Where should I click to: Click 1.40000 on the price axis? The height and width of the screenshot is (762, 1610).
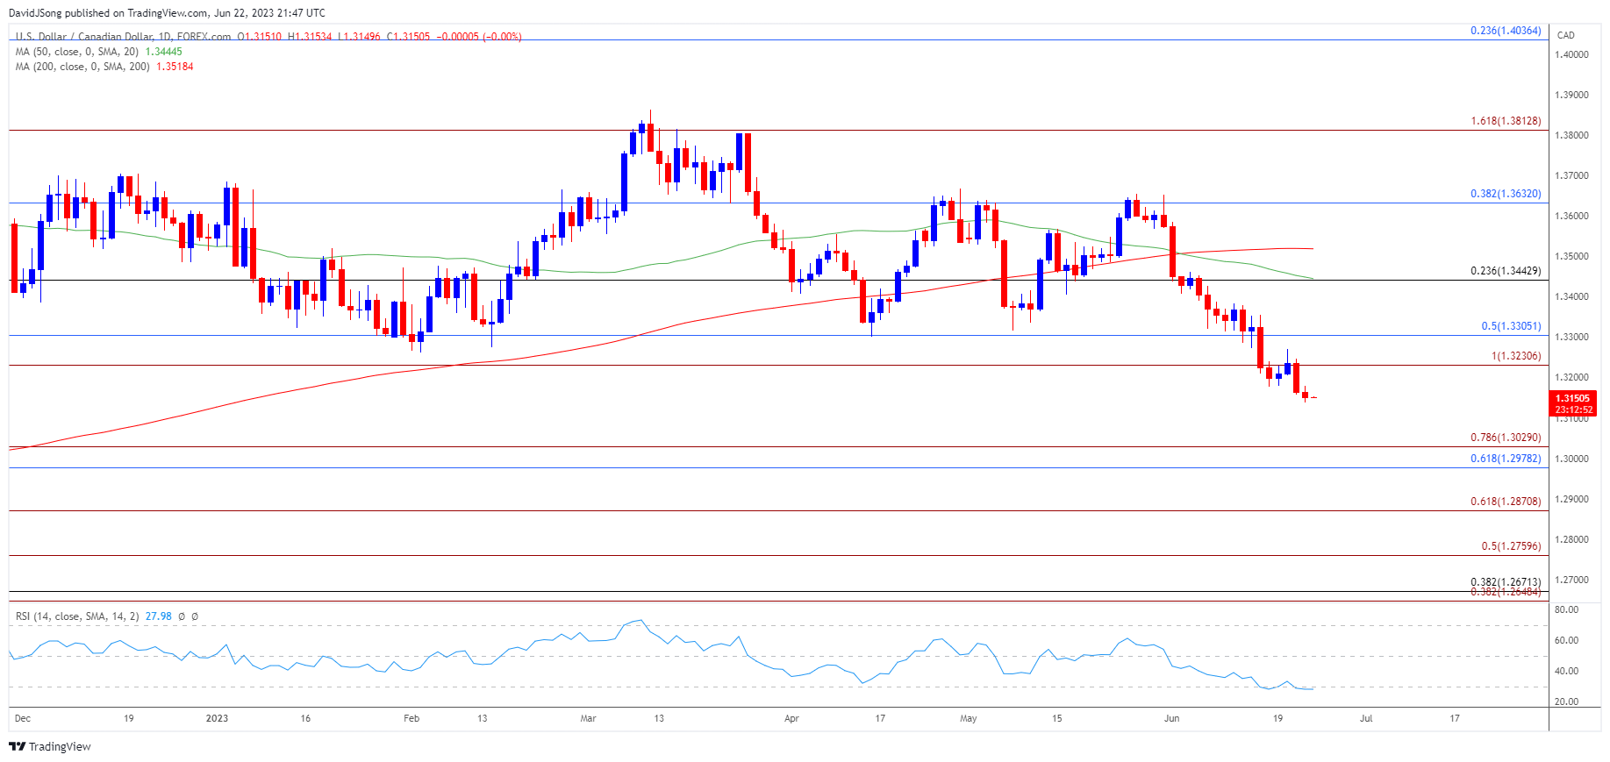tap(1571, 54)
